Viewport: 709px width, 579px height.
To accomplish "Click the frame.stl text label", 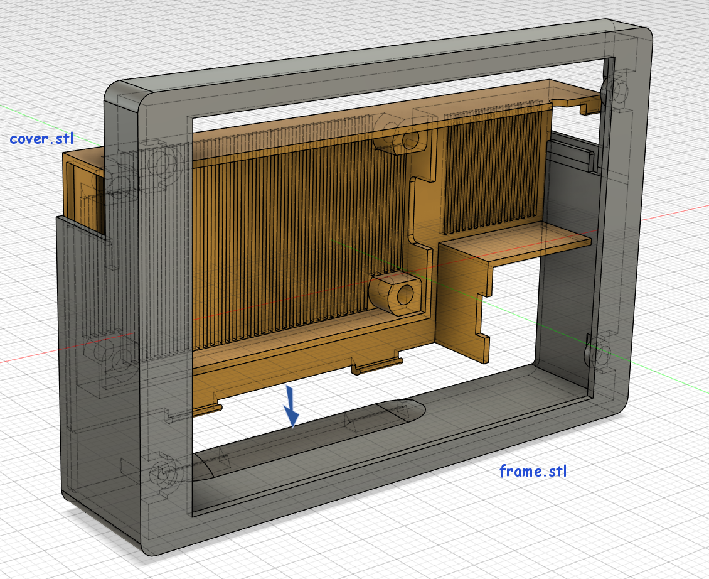I will pyautogui.click(x=533, y=470).
